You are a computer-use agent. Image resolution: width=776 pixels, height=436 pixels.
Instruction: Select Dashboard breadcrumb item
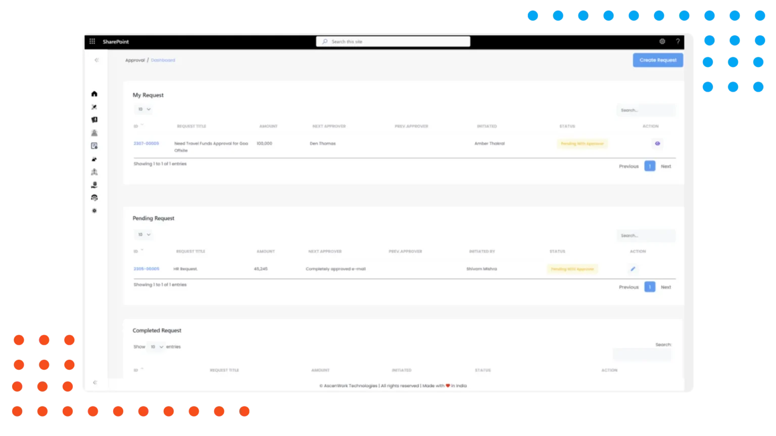[163, 60]
